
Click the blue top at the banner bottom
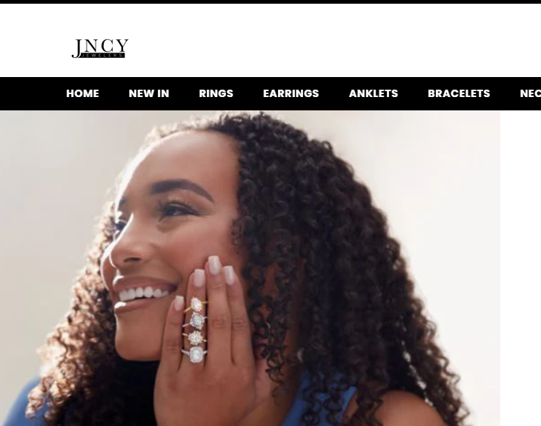pos(325,404)
